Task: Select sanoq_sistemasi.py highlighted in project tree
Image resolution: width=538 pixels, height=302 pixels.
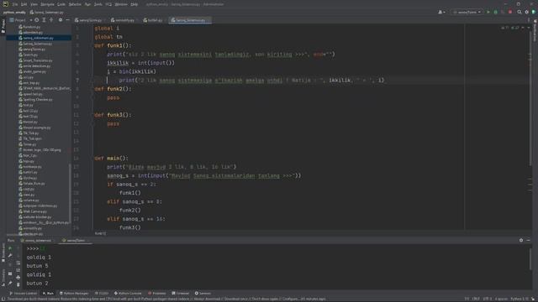Action: (39, 38)
